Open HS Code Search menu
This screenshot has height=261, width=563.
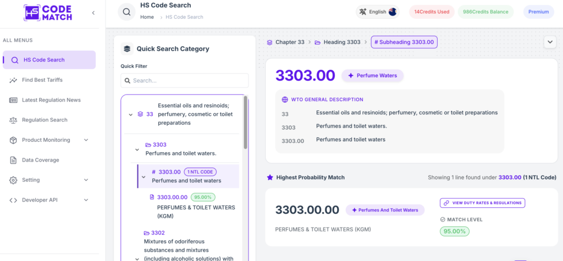[49, 60]
